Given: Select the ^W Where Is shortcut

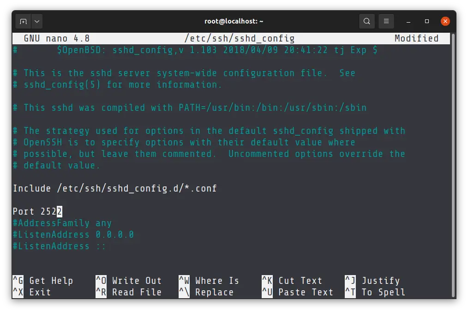Looking at the screenshot, I should [x=209, y=281].
